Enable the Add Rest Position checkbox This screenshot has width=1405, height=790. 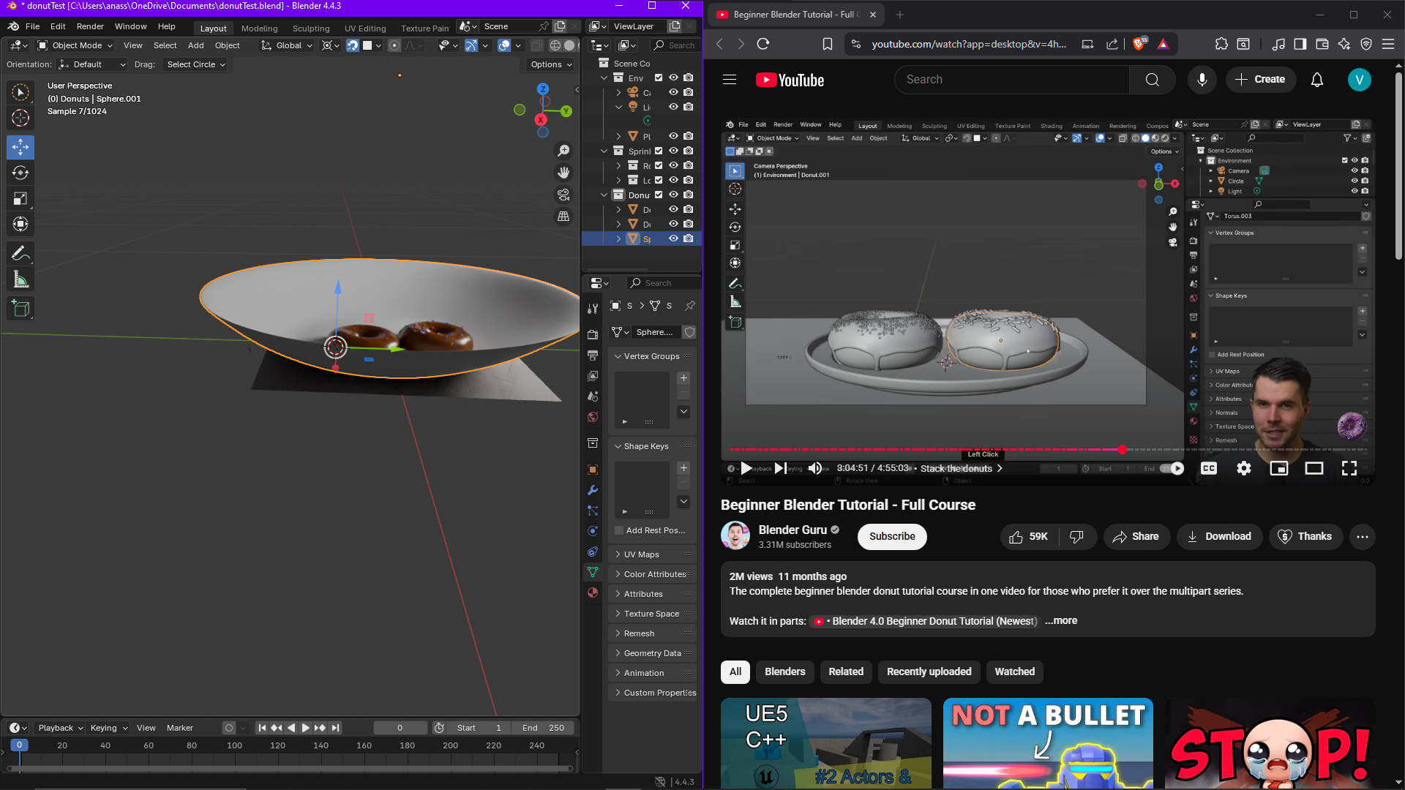tap(619, 530)
